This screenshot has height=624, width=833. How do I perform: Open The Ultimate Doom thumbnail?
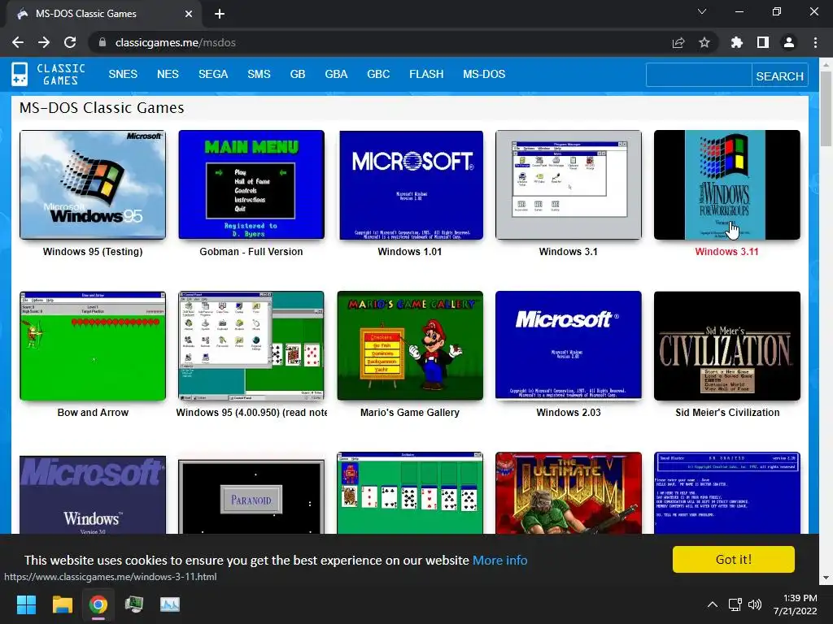(569, 493)
